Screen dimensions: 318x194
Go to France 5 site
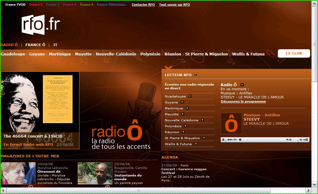tap(87, 5)
